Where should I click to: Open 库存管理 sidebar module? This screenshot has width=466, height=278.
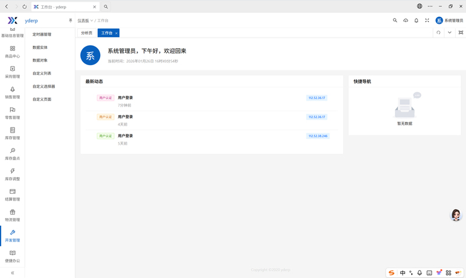(12, 134)
